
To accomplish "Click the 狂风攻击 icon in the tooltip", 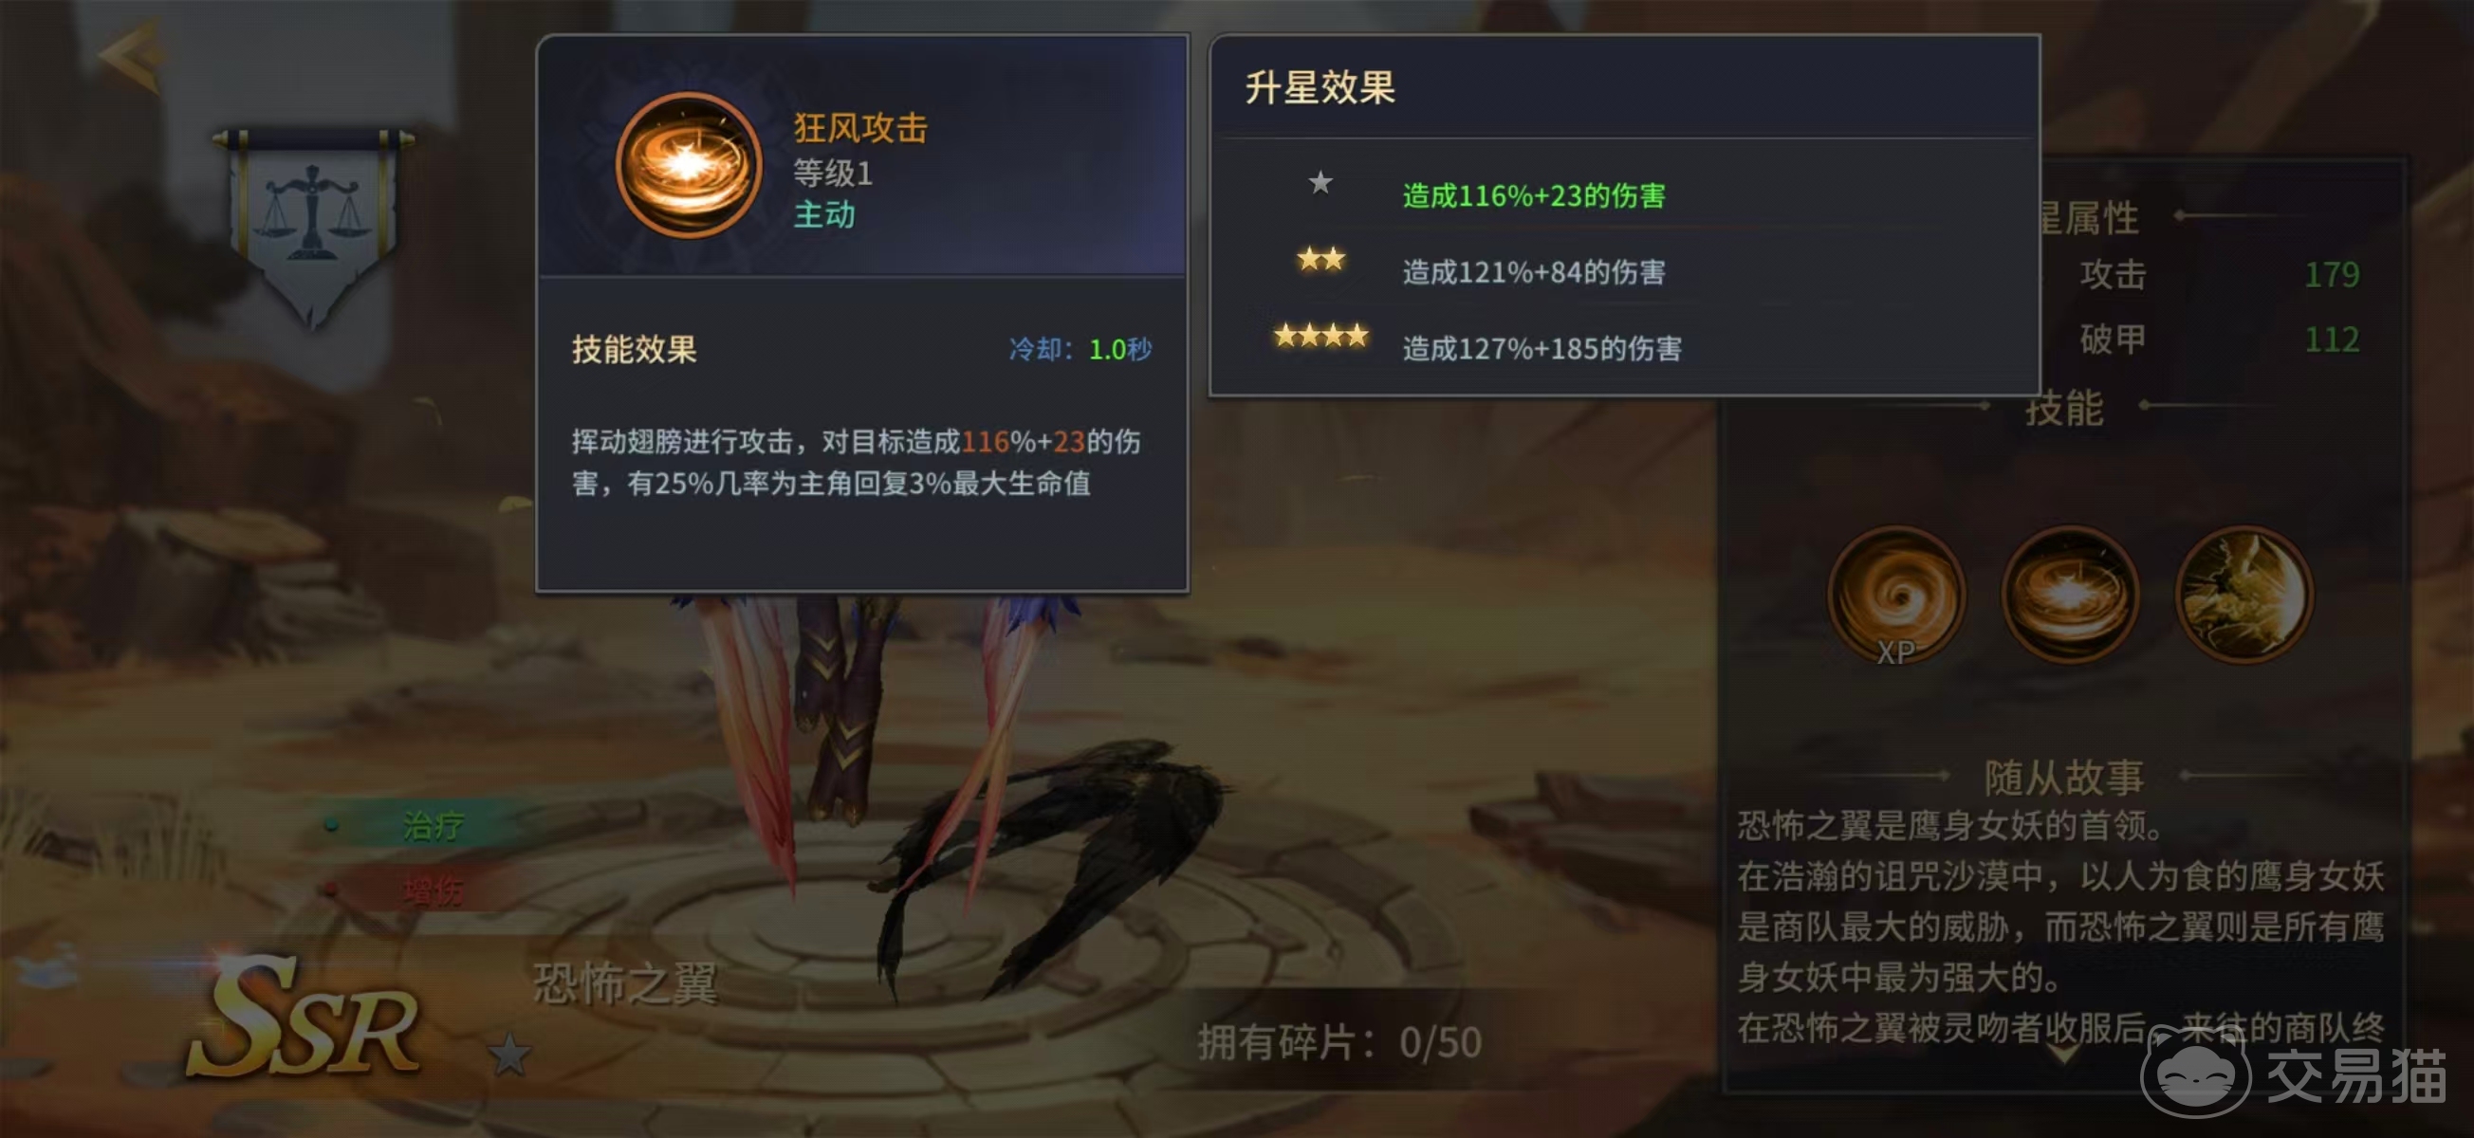I will point(688,165).
